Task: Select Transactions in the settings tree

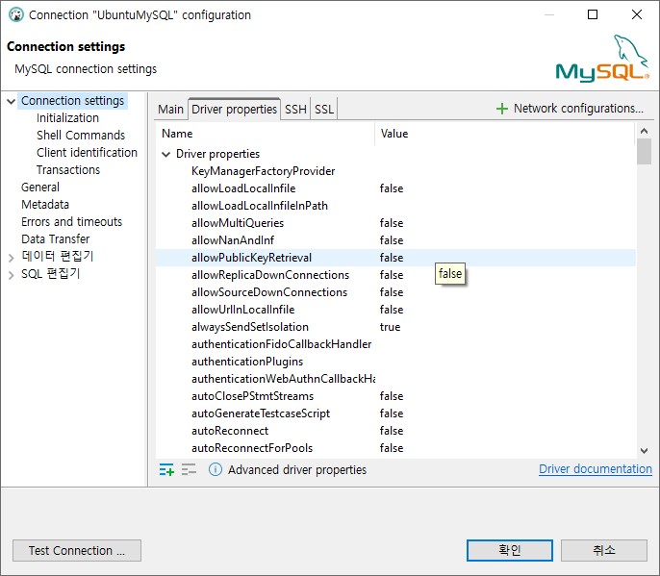Action: pyautogui.click(x=68, y=169)
